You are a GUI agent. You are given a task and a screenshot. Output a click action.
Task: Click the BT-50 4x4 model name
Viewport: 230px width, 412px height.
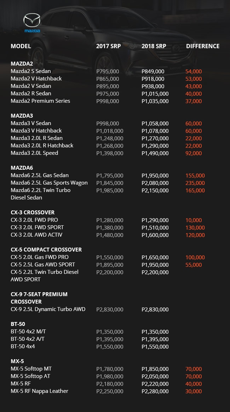click(x=23, y=346)
